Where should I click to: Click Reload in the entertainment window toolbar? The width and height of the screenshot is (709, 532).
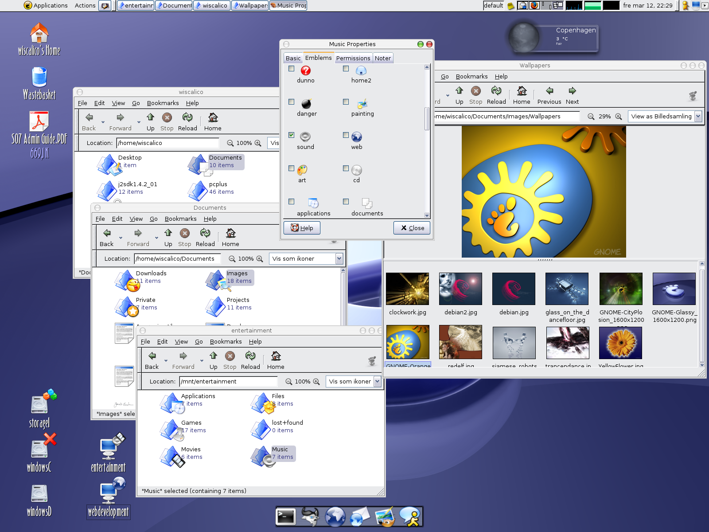pyautogui.click(x=250, y=360)
